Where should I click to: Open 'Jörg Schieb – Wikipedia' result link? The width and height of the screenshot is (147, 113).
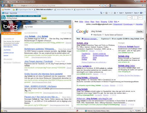(87, 77)
